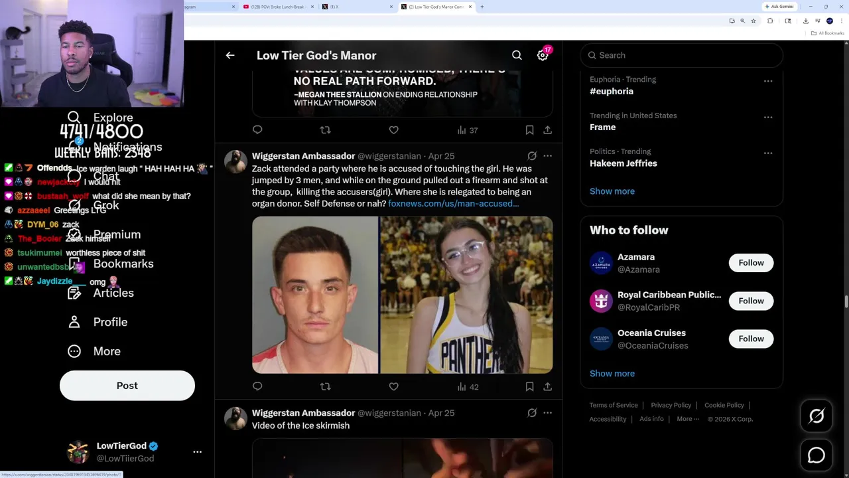Click into the X Search field

click(x=681, y=55)
